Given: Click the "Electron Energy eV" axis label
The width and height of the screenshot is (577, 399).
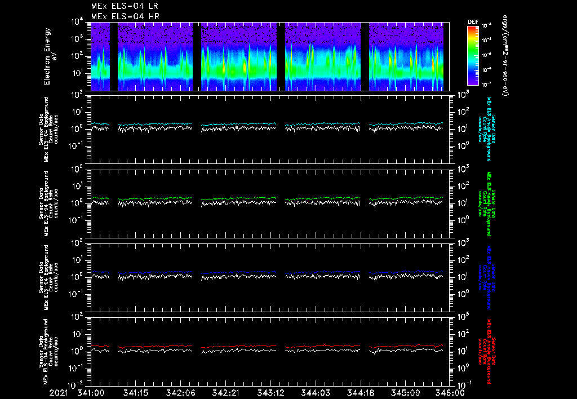Looking at the screenshot, I should click(50, 56).
